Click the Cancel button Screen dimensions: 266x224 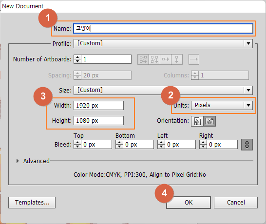coord(236,203)
